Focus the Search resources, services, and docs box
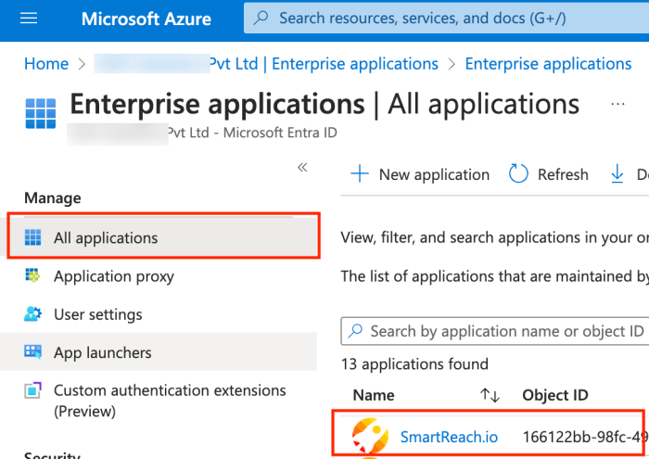649x459 pixels. point(446,19)
